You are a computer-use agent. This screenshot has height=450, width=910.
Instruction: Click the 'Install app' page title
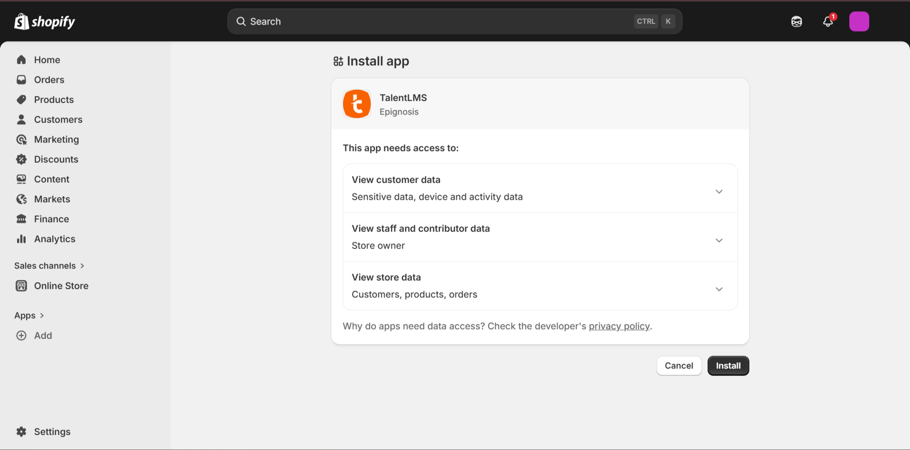point(378,61)
